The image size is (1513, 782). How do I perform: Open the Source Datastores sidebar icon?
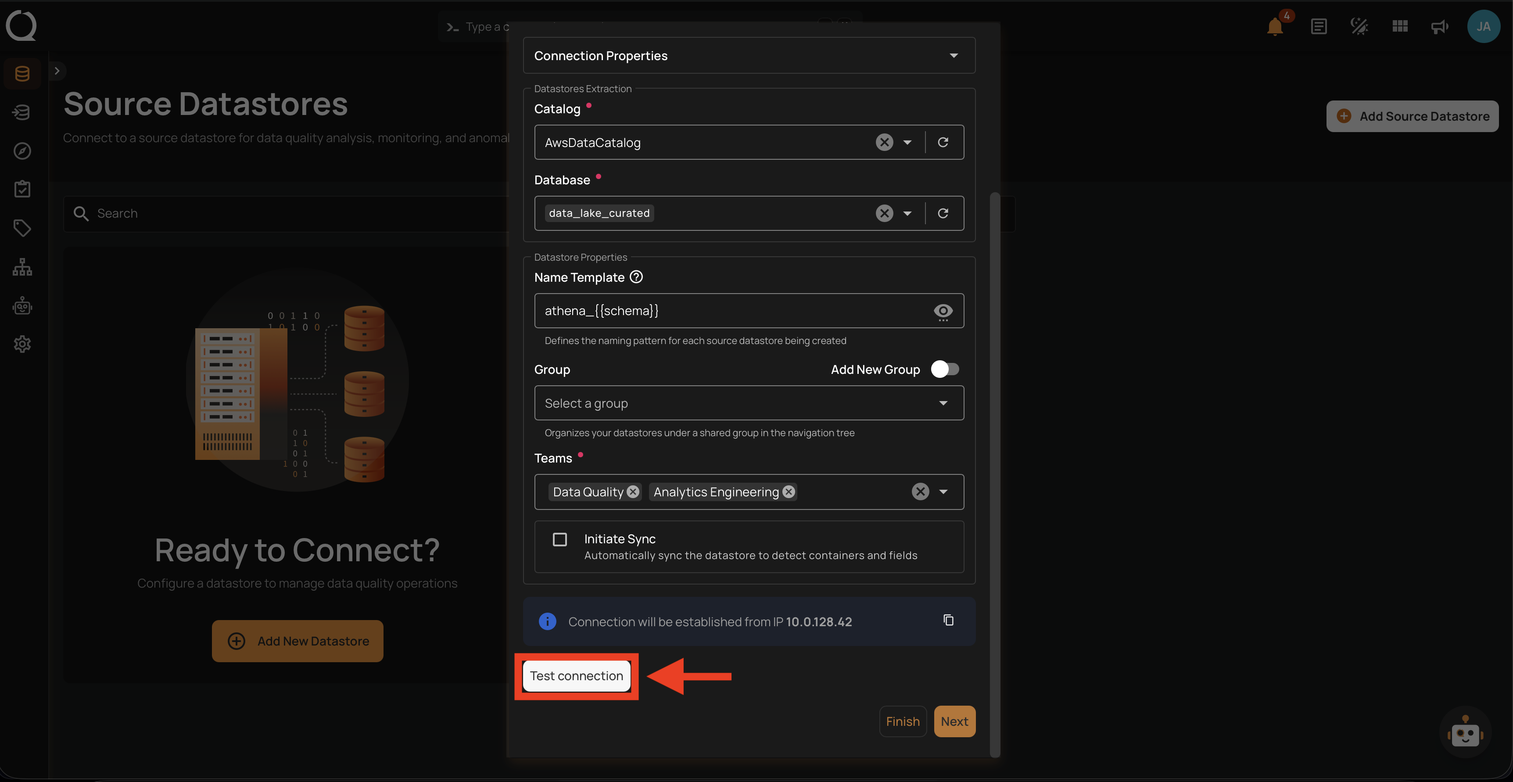(22, 73)
